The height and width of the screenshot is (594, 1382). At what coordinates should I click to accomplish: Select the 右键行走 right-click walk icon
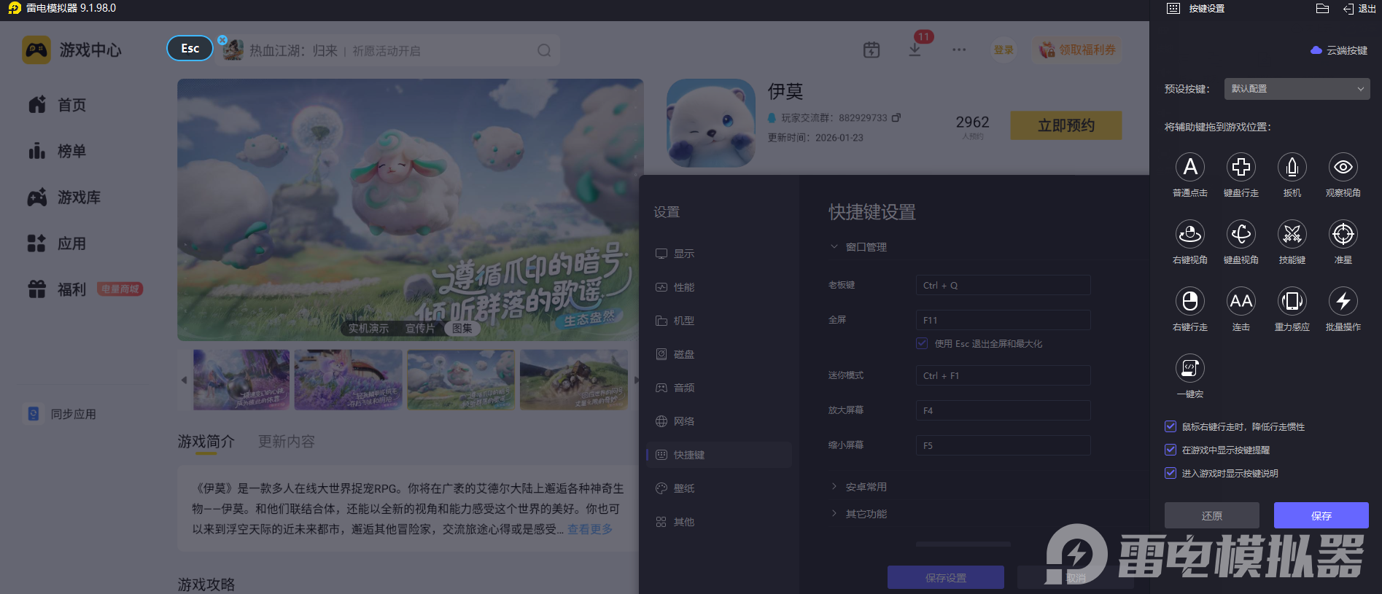pos(1190,301)
